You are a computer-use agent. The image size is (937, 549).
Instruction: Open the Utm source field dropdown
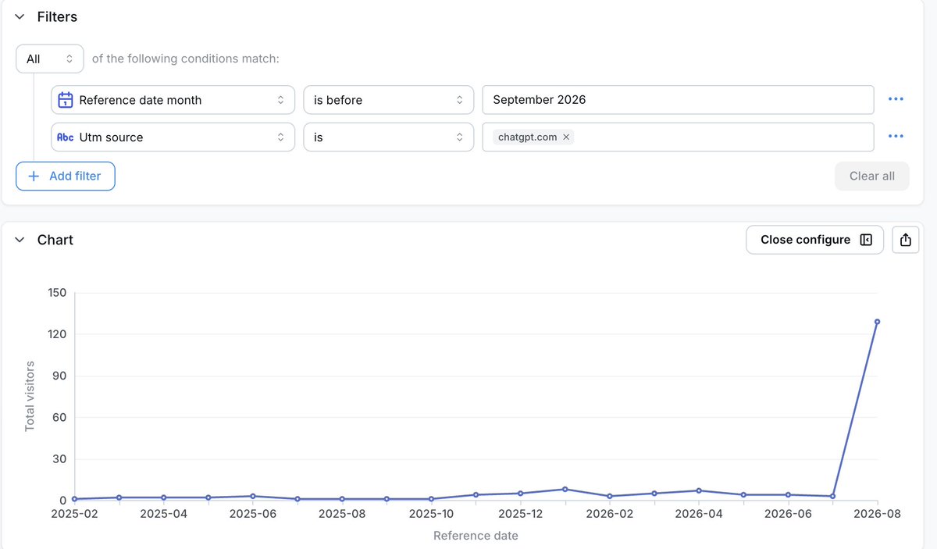pos(173,137)
